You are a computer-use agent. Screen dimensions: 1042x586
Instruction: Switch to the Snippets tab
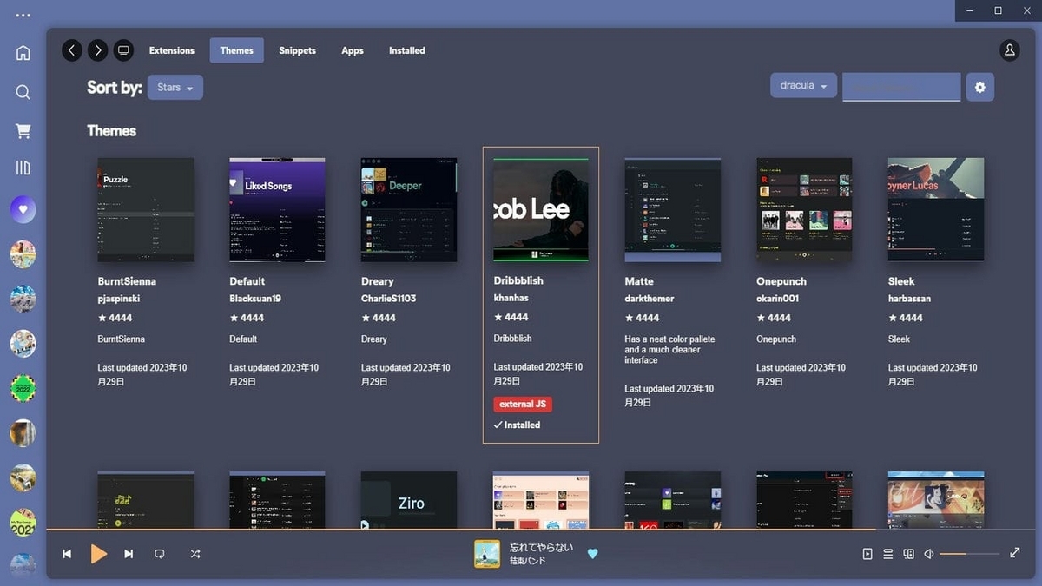[x=297, y=50]
